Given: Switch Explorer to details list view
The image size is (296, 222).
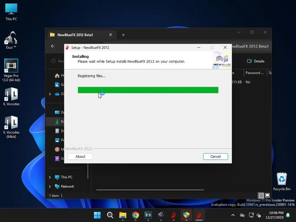Looking at the screenshot, I should coord(261,195).
